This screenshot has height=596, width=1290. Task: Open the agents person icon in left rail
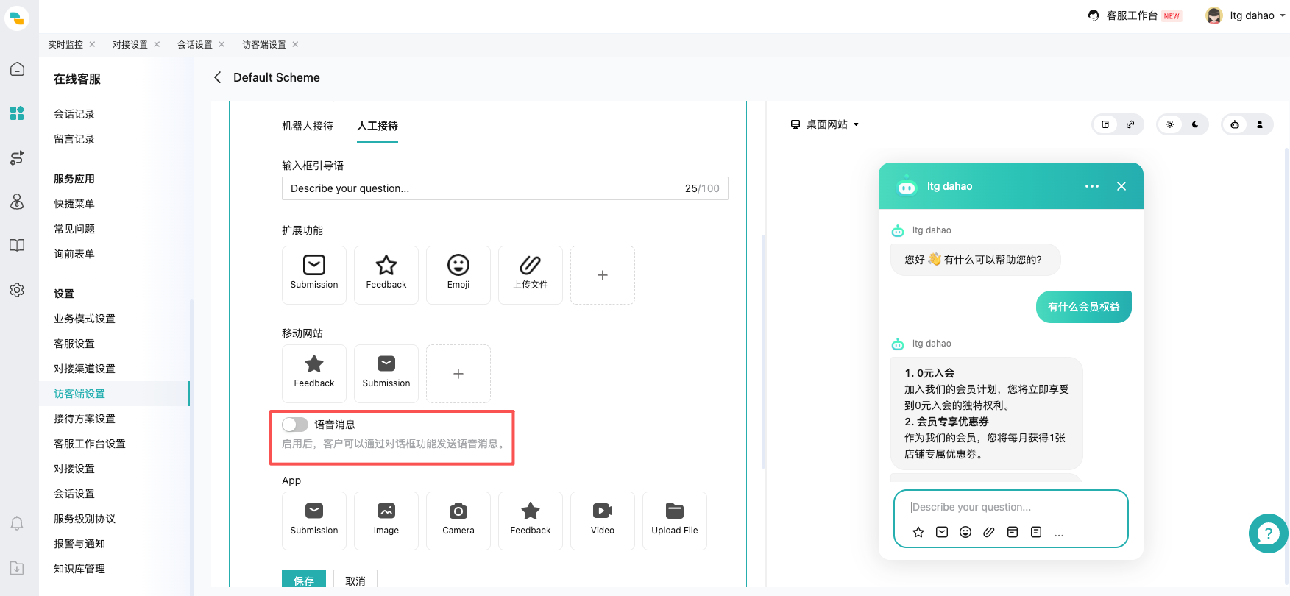(17, 202)
